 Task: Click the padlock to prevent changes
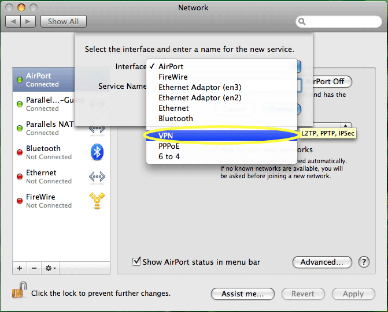pyautogui.click(x=19, y=291)
